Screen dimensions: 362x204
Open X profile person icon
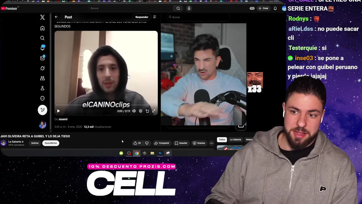point(42,88)
